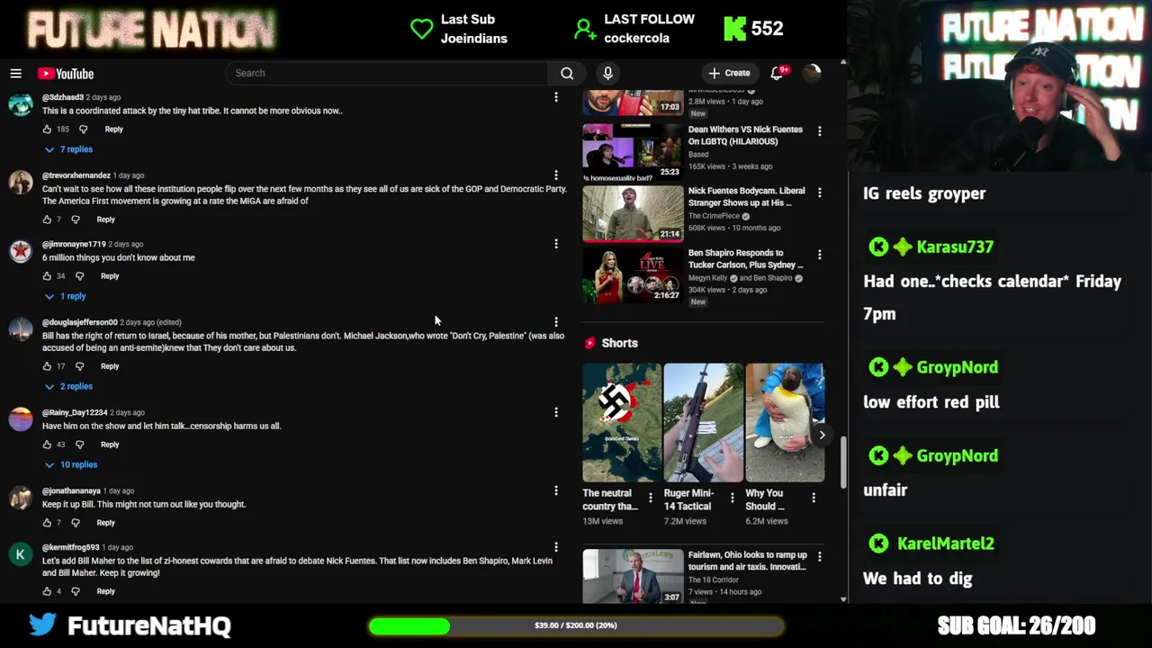Reply to @kermitfrog593's comment
1152x648 pixels.
[105, 591]
